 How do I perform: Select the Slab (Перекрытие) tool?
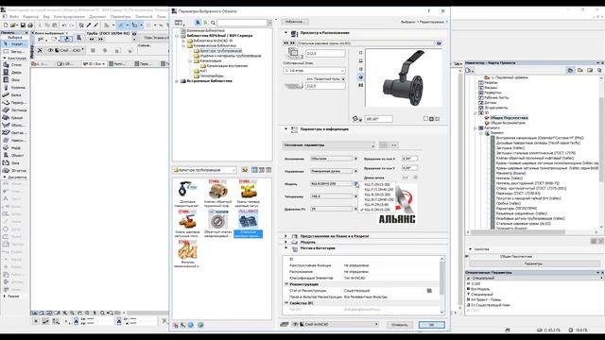click(14, 103)
